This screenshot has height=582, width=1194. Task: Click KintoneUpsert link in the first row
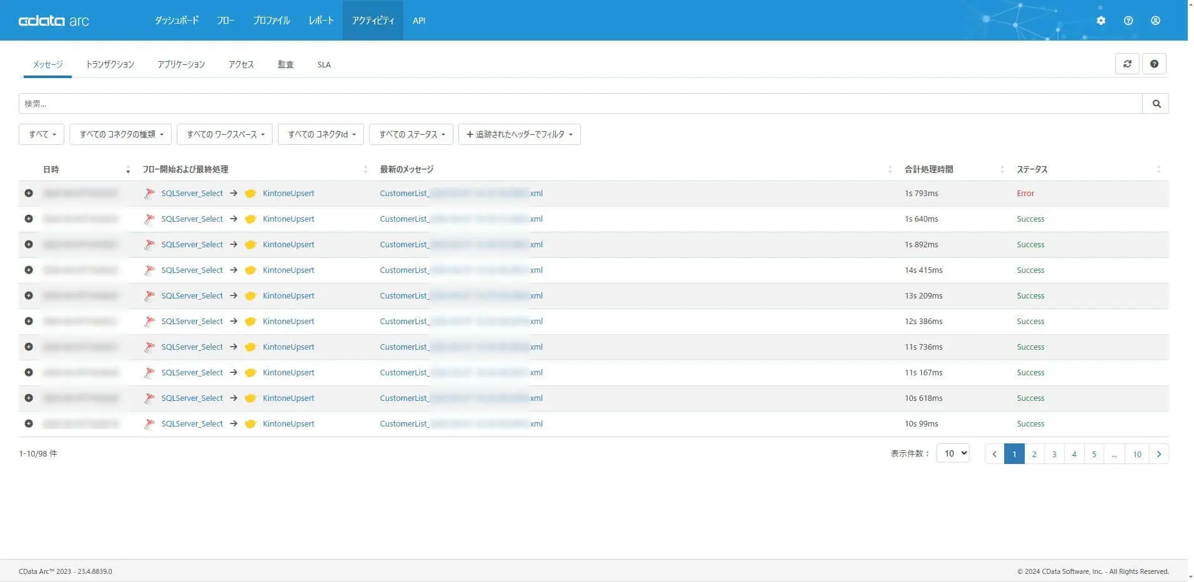click(288, 194)
